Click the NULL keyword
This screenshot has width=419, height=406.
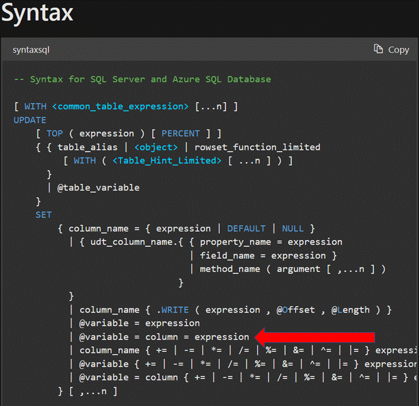293,228
